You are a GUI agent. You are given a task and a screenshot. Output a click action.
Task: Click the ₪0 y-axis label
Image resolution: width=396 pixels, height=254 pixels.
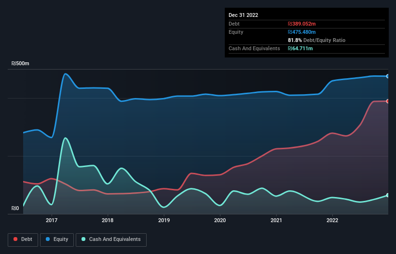click(x=15, y=208)
